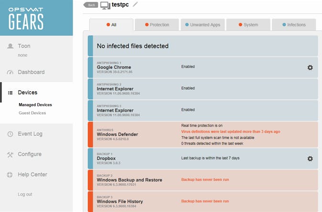
Task: Click the Toon user avatar icon
Action: point(10,46)
